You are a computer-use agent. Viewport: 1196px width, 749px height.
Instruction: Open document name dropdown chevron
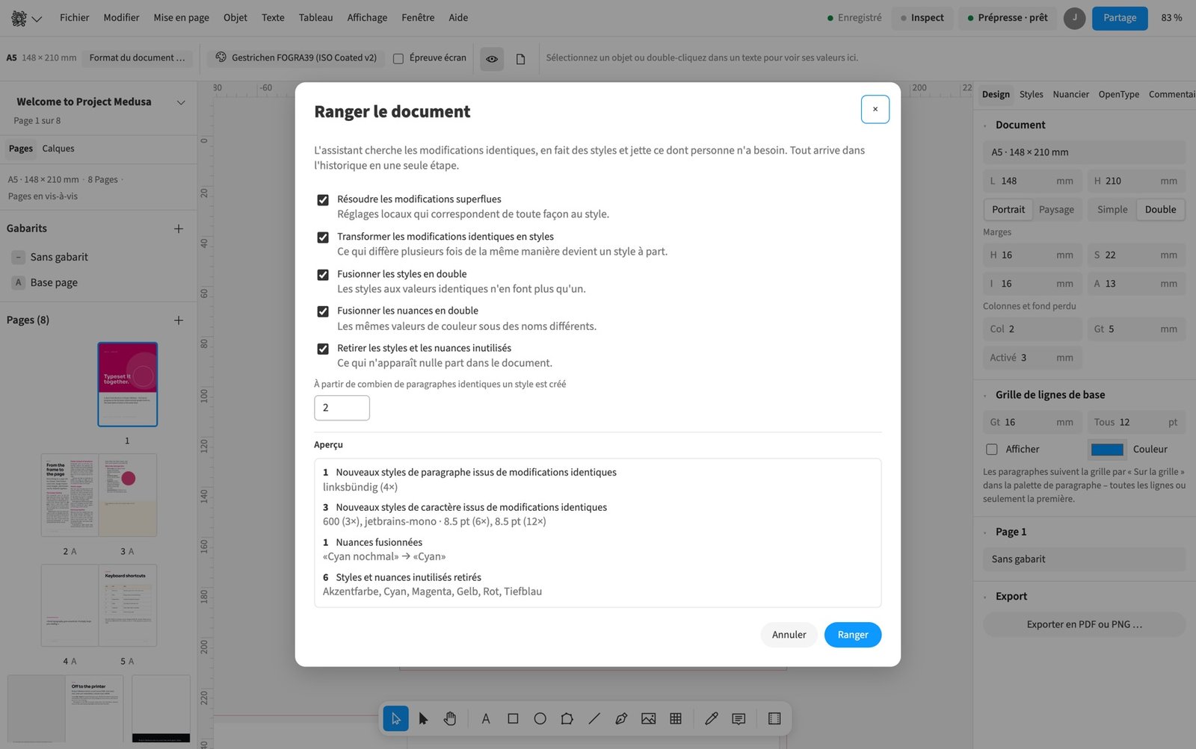click(181, 102)
